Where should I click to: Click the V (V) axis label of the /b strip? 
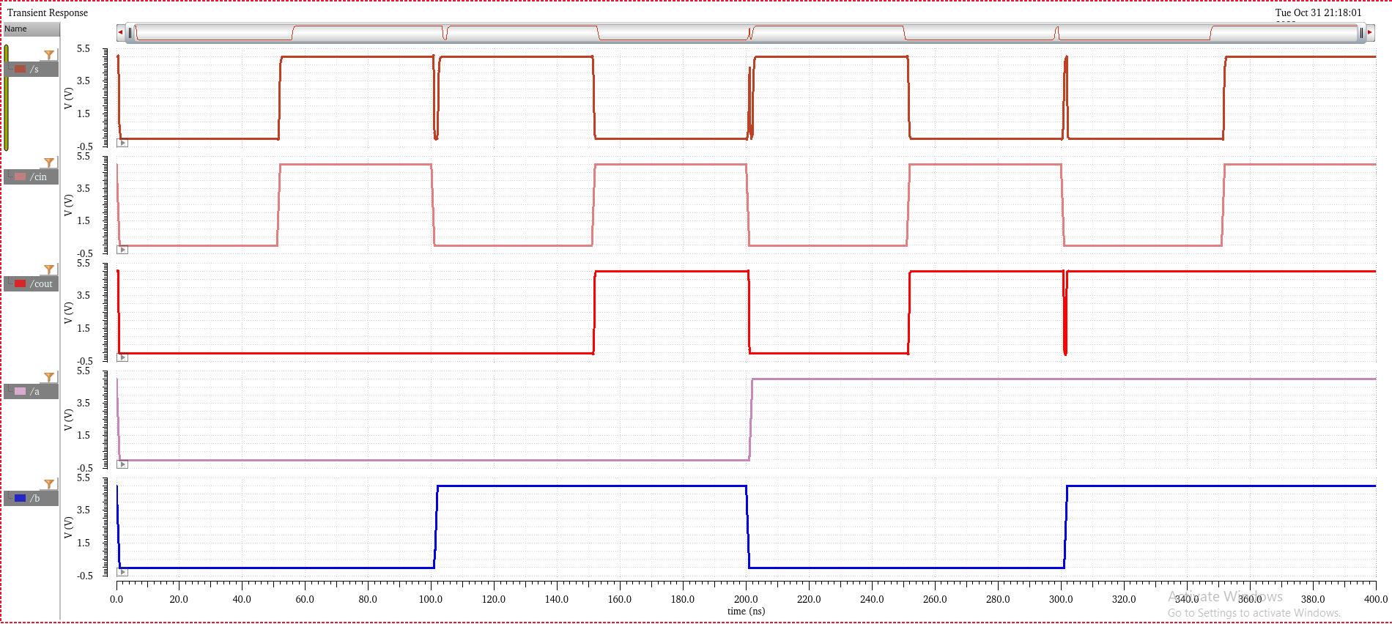click(68, 527)
